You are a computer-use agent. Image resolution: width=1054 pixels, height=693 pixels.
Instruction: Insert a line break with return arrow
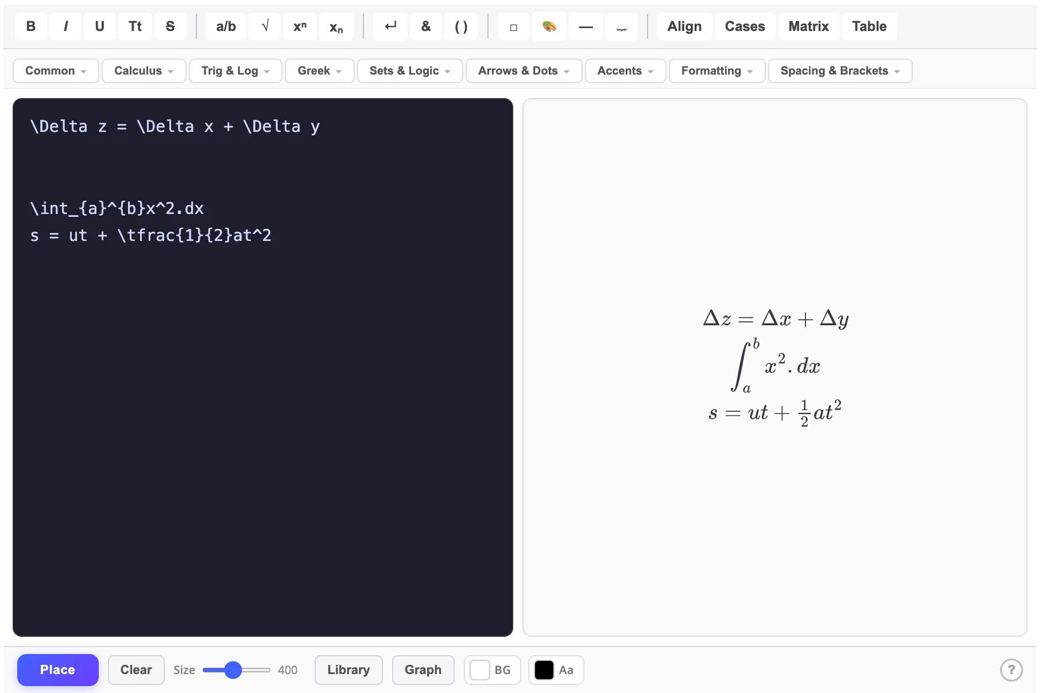(391, 26)
